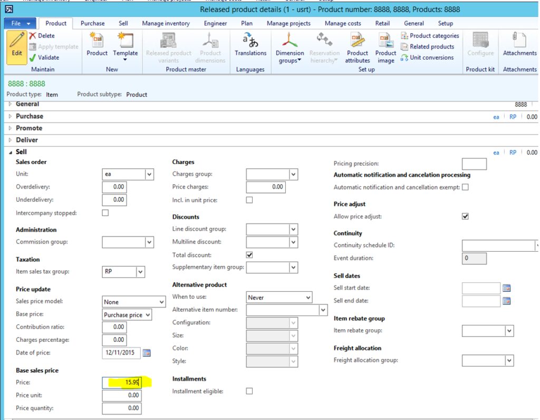This screenshot has width=540, height=420.
Task: Switch to the Manage inventory tab
Action: [166, 23]
